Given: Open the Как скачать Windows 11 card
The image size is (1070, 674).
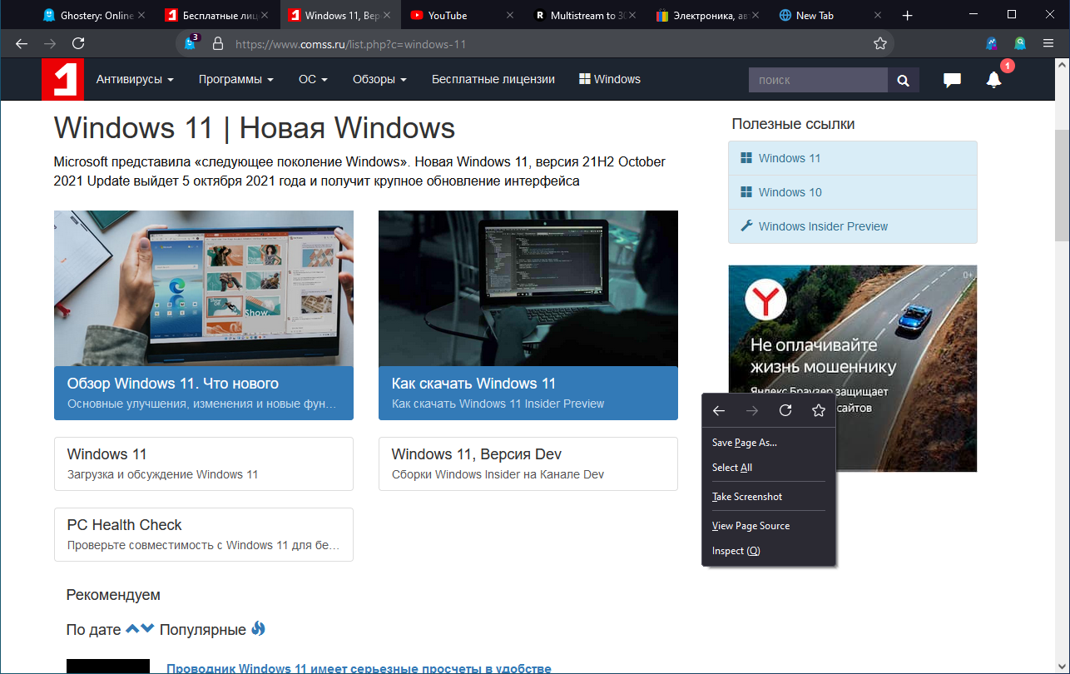Looking at the screenshot, I should pos(528,393).
